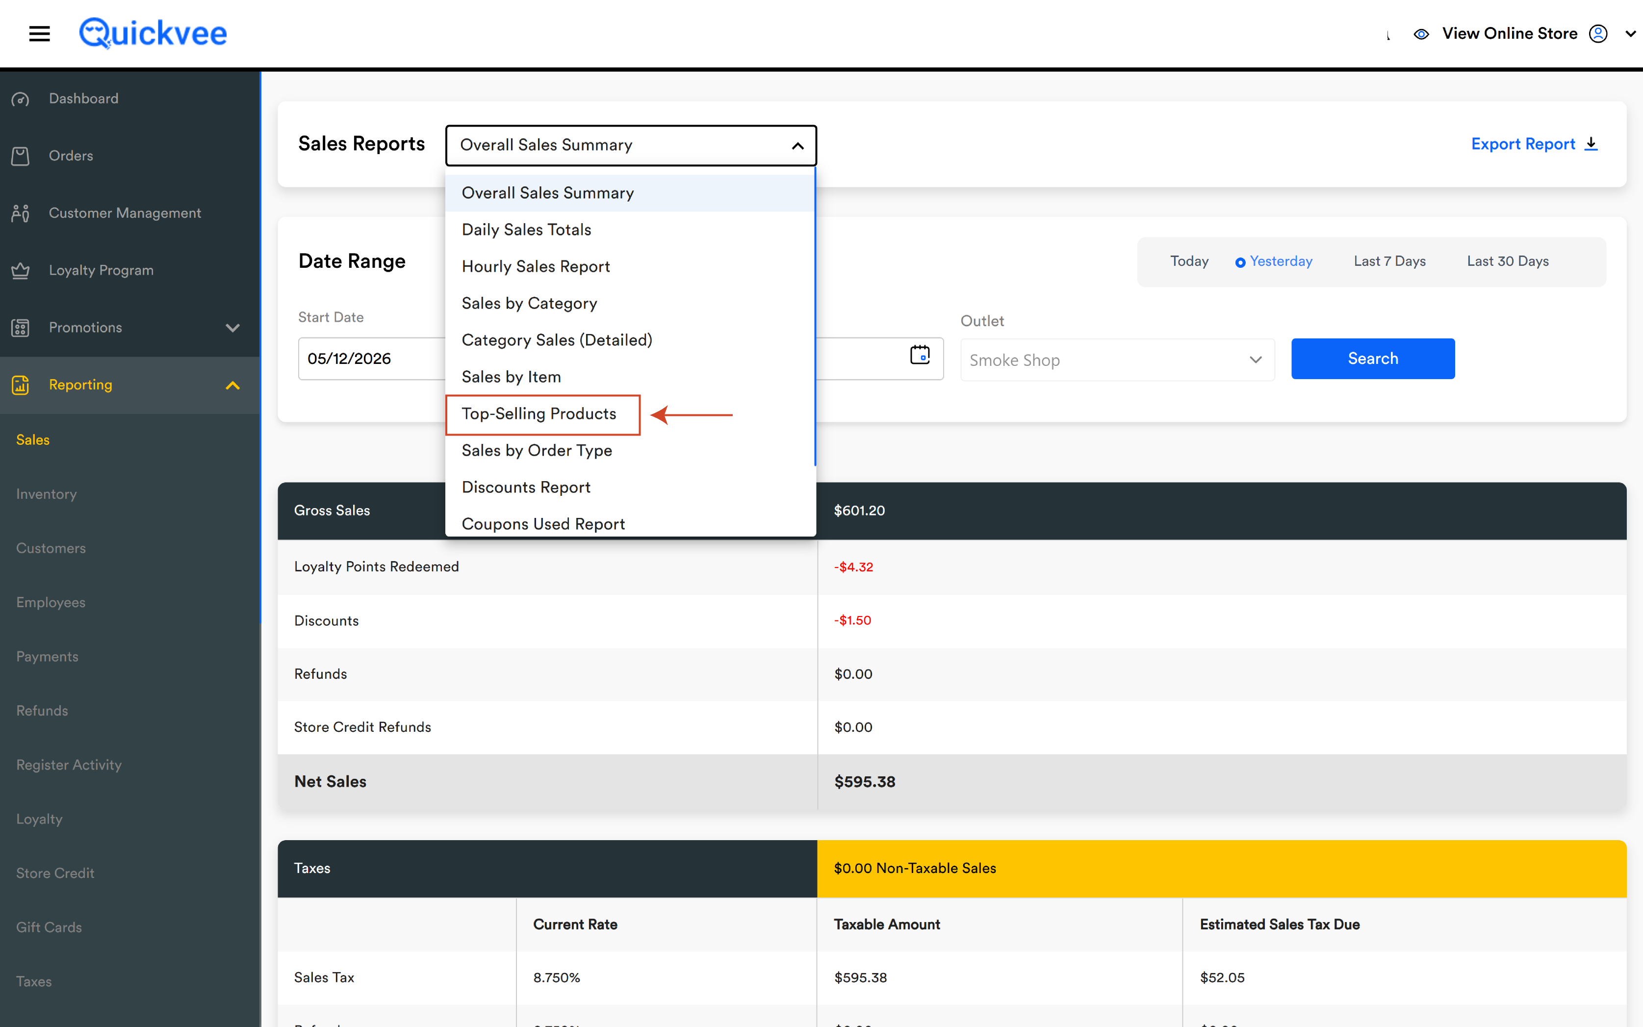Click the Reporting chart icon
The width and height of the screenshot is (1643, 1027).
tap(21, 385)
